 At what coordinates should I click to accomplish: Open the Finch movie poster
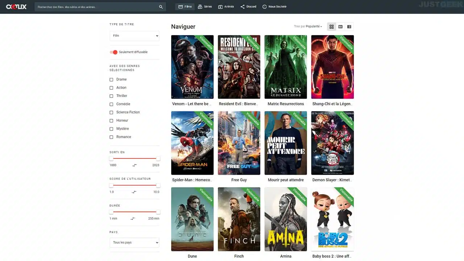pos(239,219)
